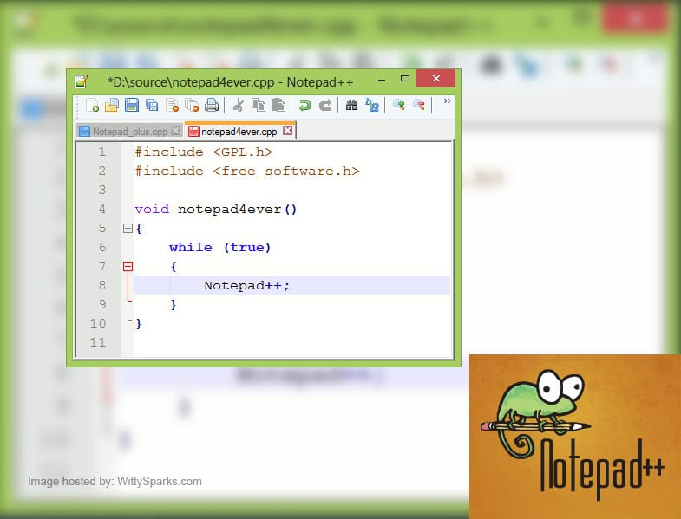Click the text '#include <GPL.h>'
Viewport: 681px width, 519px height.
click(x=204, y=152)
